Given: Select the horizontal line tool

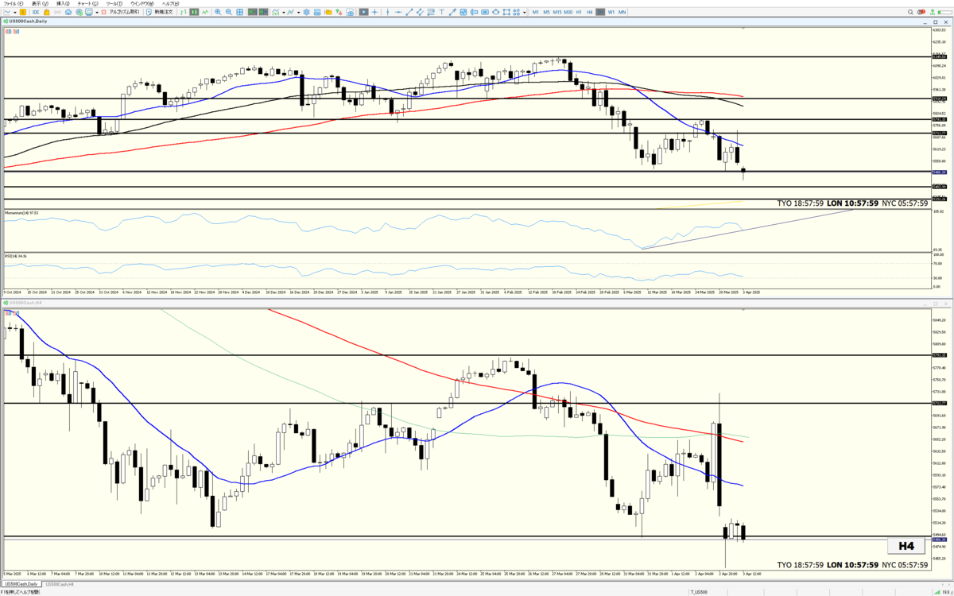Looking at the screenshot, I should tap(398, 12).
